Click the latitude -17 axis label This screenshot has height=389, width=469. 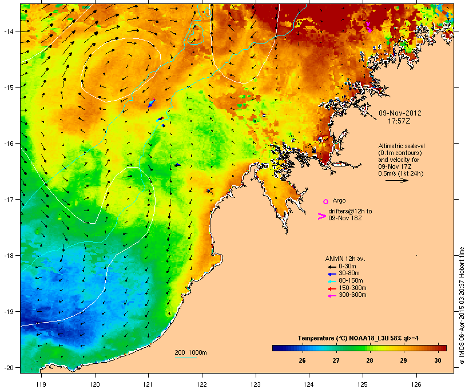click(9, 200)
